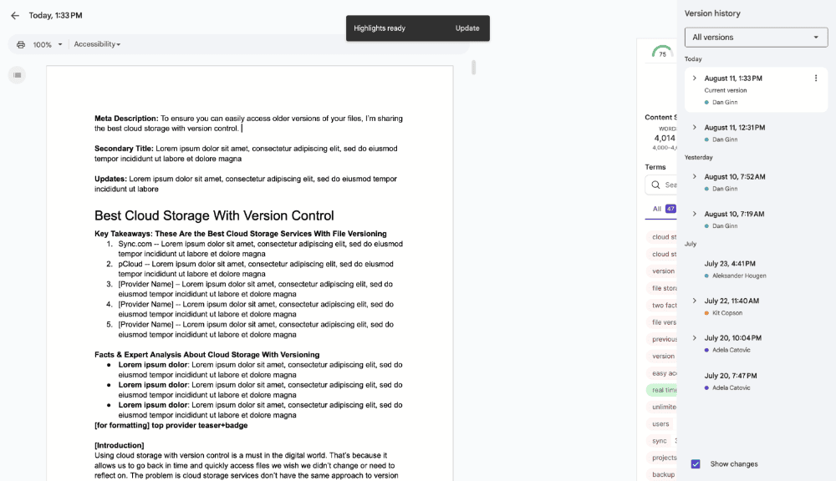Expand the July 22, 11:40 AM version

click(694, 301)
